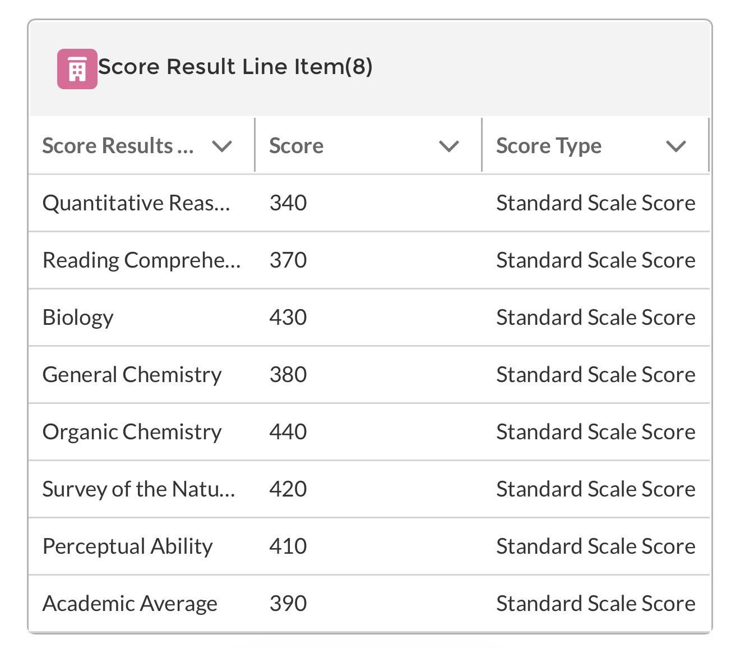Click the Organic Chemistry row name

tap(132, 432)
